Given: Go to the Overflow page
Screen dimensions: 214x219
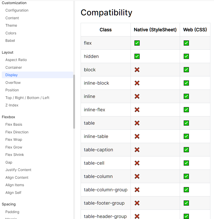Looking at the screenshot, I should [13, 83].
